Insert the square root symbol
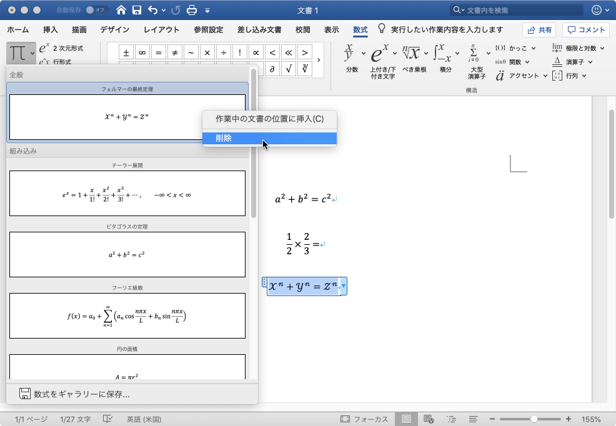 pyautogui.click(x=289, y=69)
